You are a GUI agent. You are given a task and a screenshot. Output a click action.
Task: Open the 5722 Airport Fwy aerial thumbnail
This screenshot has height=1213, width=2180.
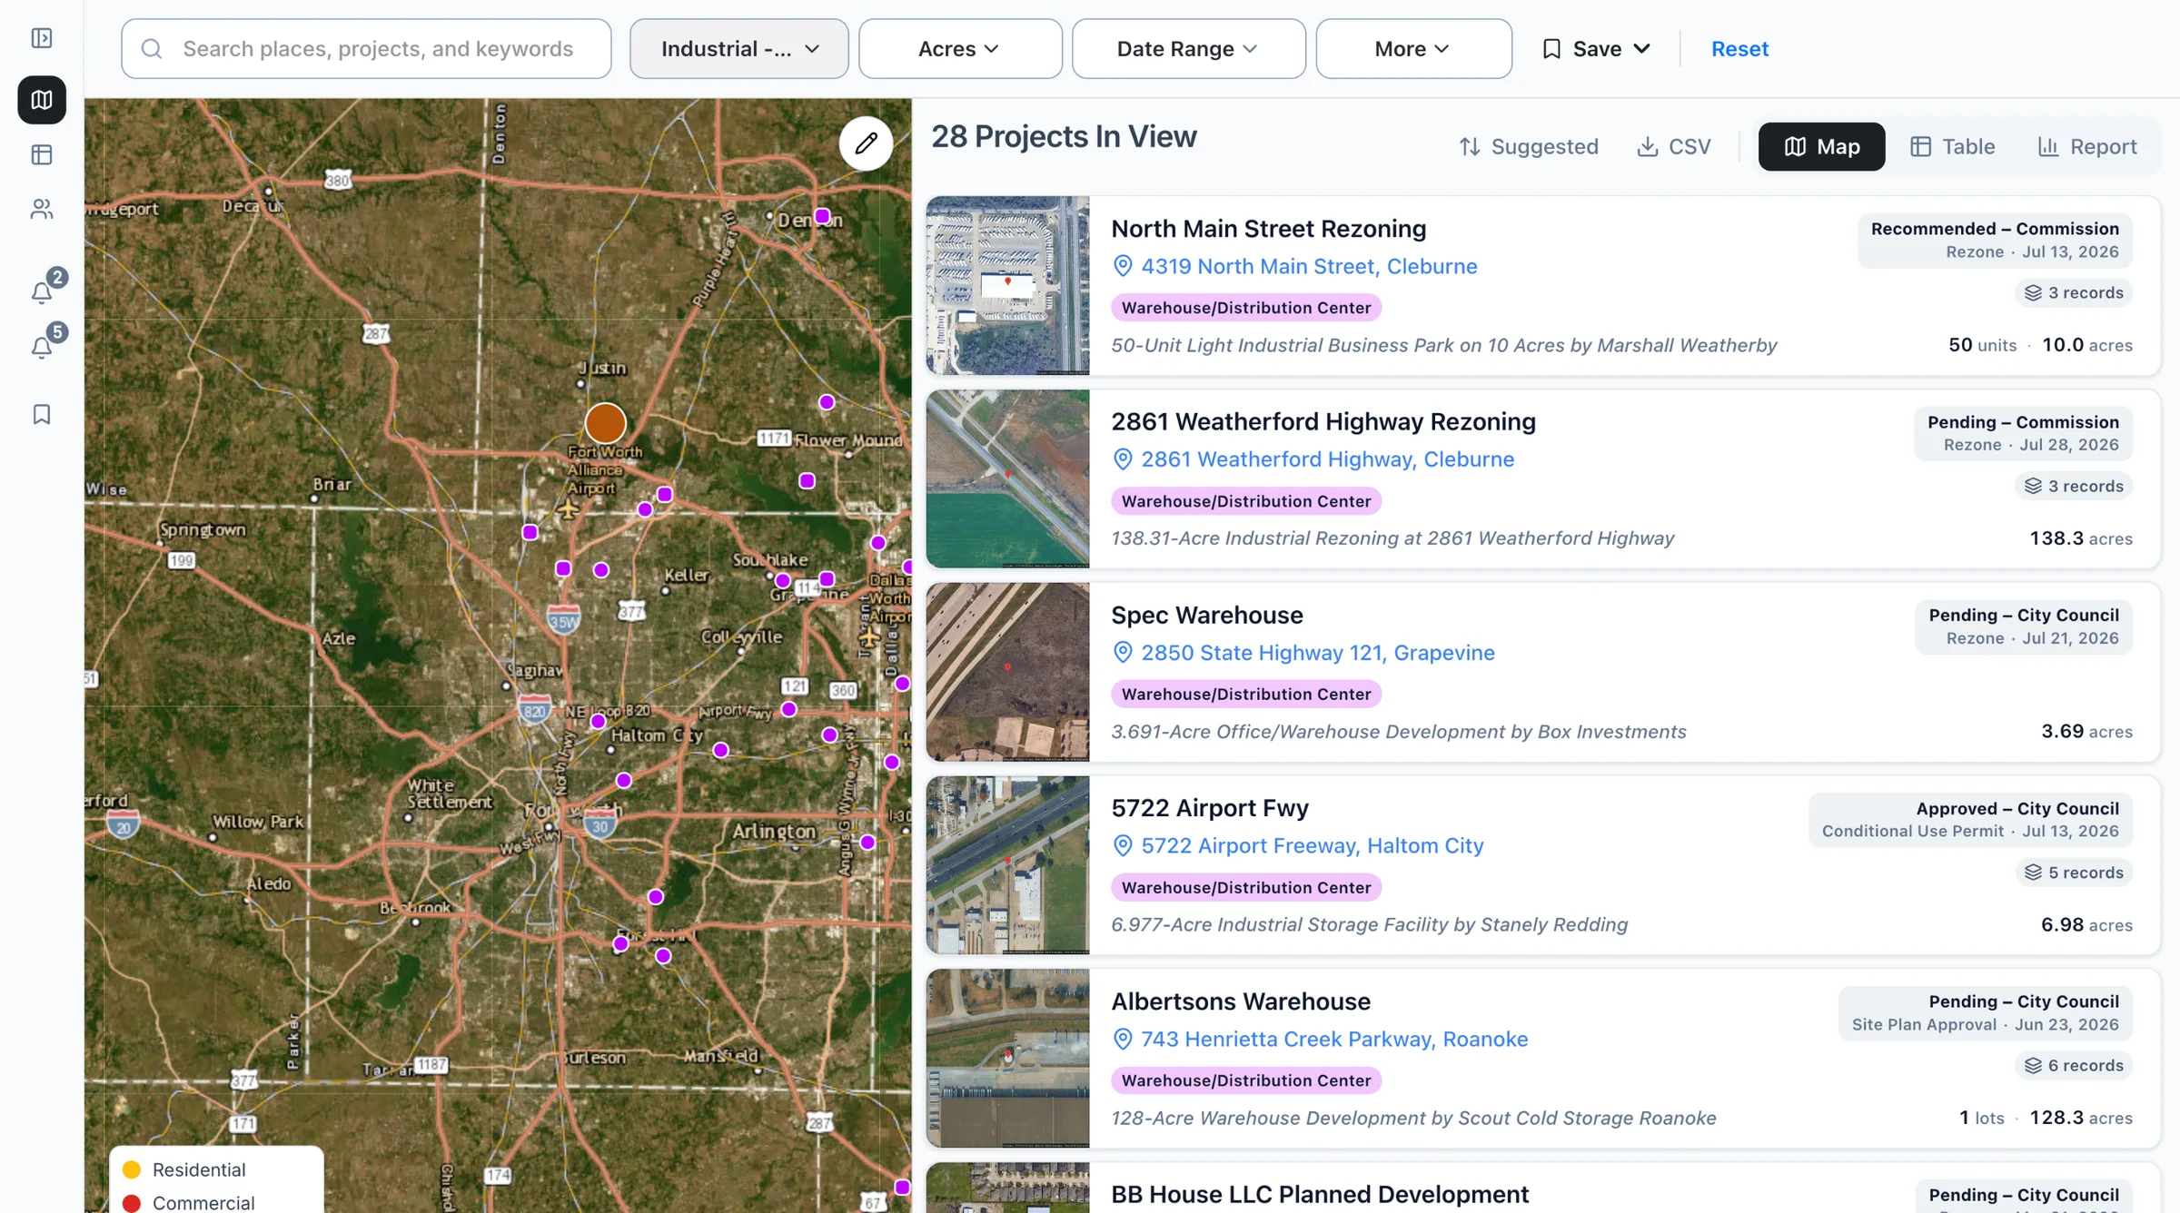pyautogui.click(x=1007, y=865)
